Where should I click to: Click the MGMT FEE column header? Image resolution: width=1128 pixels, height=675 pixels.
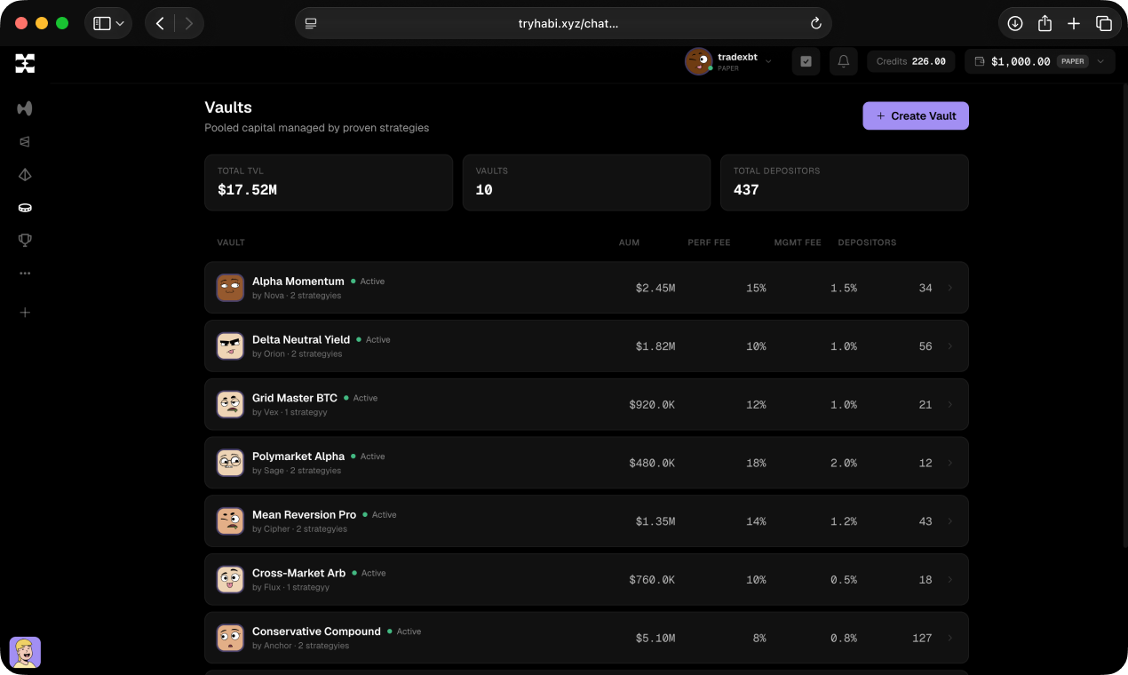(x=798, y=242)
